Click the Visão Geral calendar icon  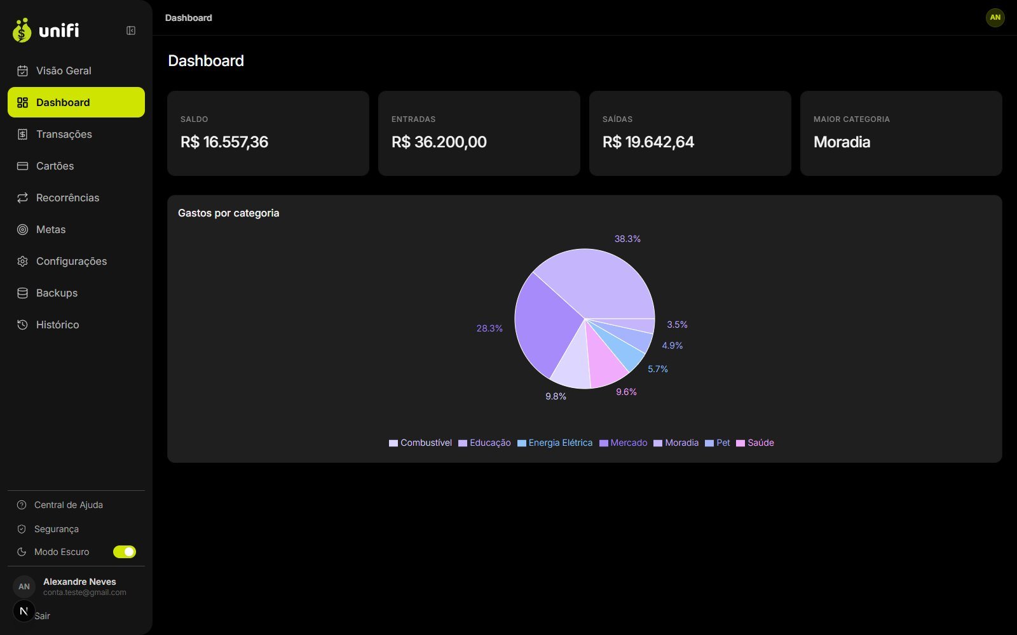coord(22,70)
